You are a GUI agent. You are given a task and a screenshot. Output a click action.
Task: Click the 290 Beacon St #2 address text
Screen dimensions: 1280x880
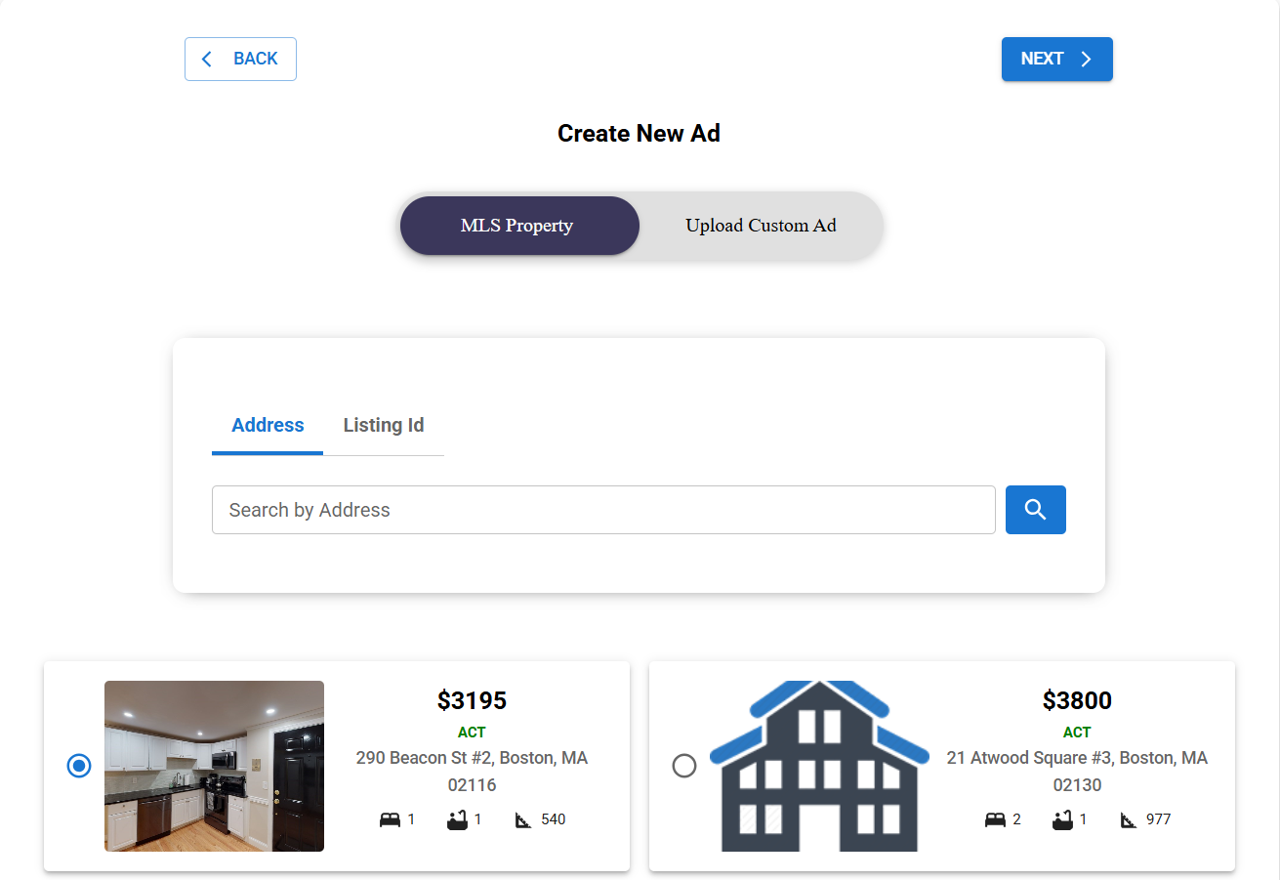coord(472,758)
